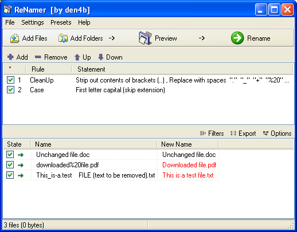The image size is (297, 232).
Task: Click the minus Remove rule icon
Action: tap(38, 57)
